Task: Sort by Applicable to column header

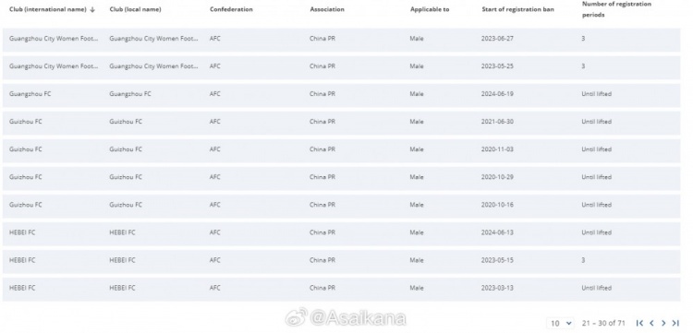Action: tap(430, 10)
